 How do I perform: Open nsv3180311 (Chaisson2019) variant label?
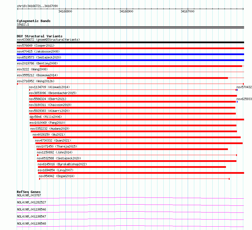(x=50, y=105)
